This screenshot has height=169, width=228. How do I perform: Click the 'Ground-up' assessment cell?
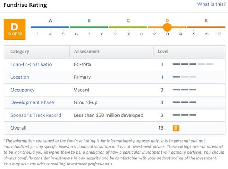tap(85, 103)
